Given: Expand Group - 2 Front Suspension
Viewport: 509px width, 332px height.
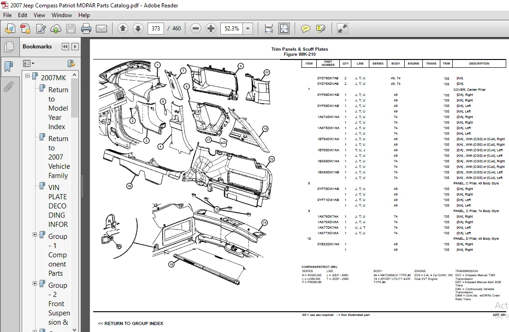Looking at the screenshot, I should pos(35,283).
